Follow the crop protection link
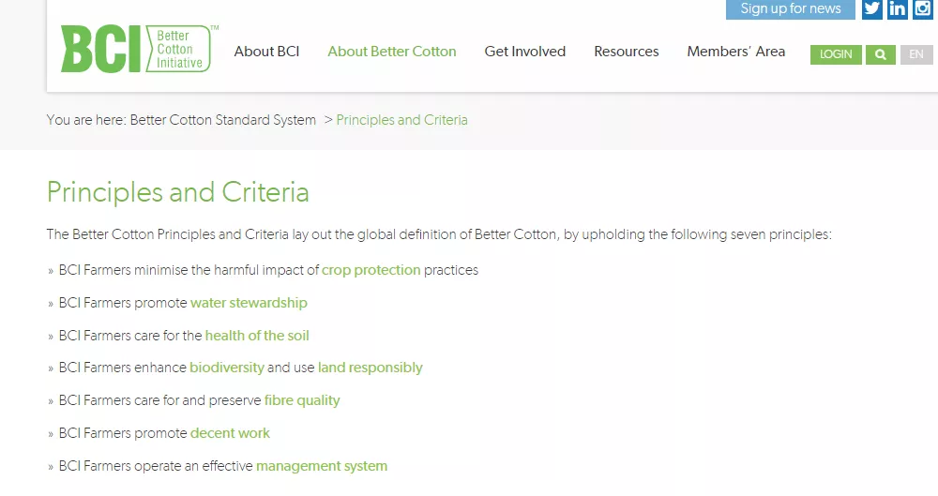Viewport: 938px width, 496px height. coord(371,270)
